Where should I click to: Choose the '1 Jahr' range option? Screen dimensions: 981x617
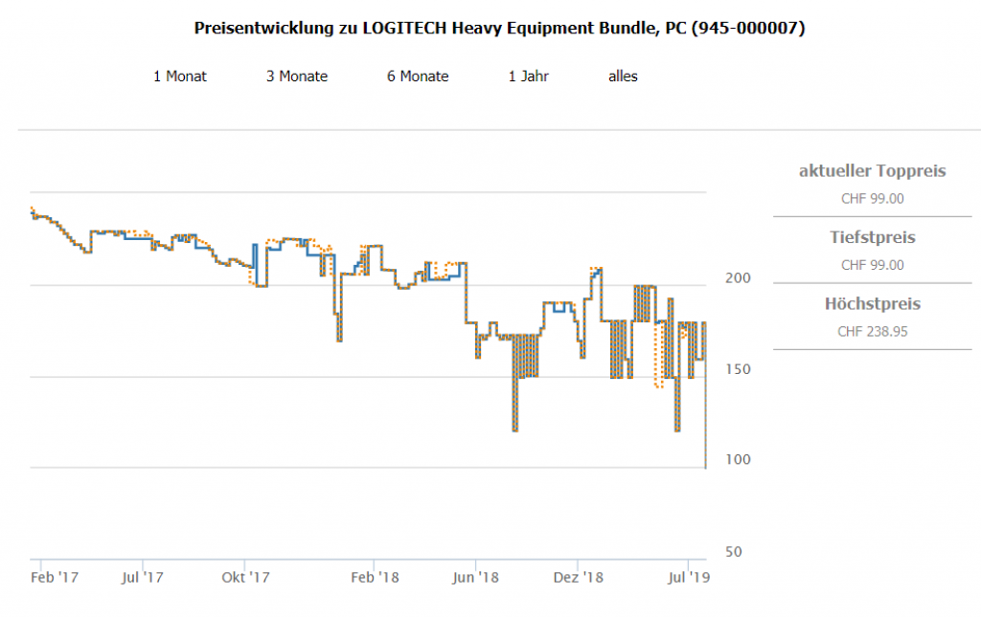[528, 77]
